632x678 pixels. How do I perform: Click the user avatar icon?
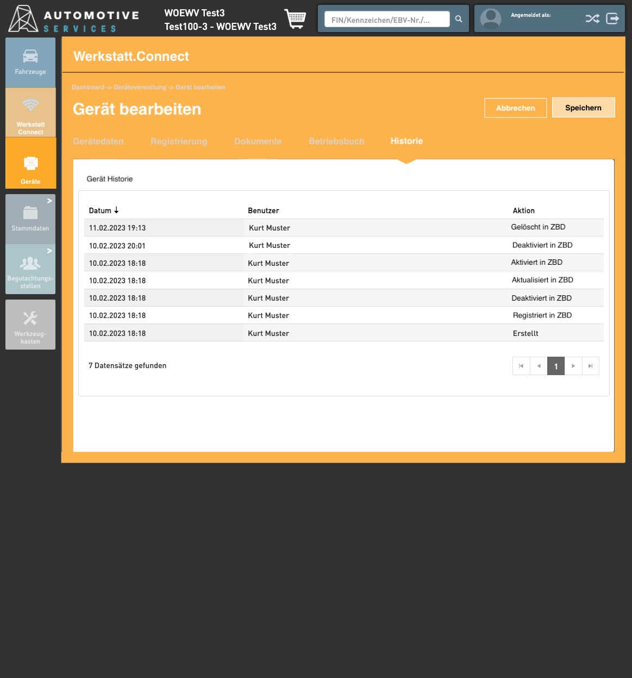(x=491, y=19)
